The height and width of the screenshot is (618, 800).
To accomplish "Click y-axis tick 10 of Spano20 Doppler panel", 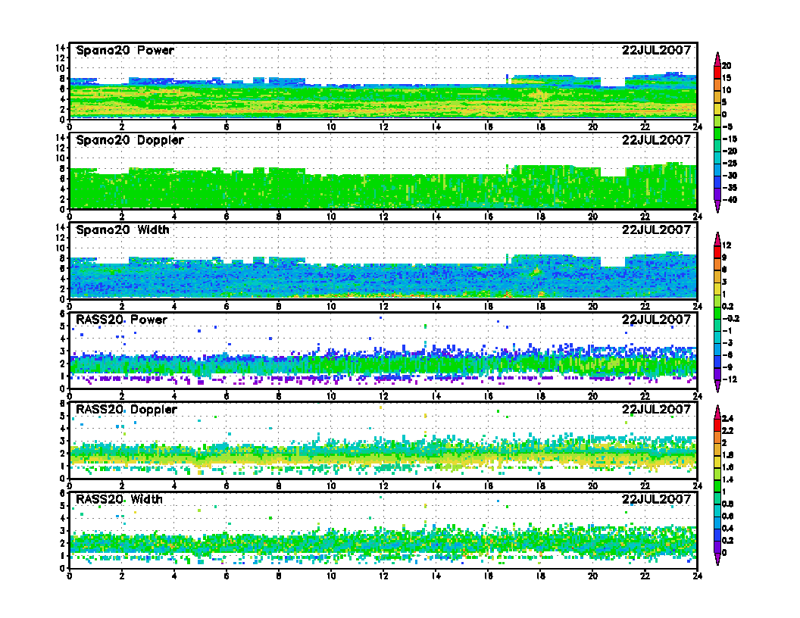I will click(61, 158).
